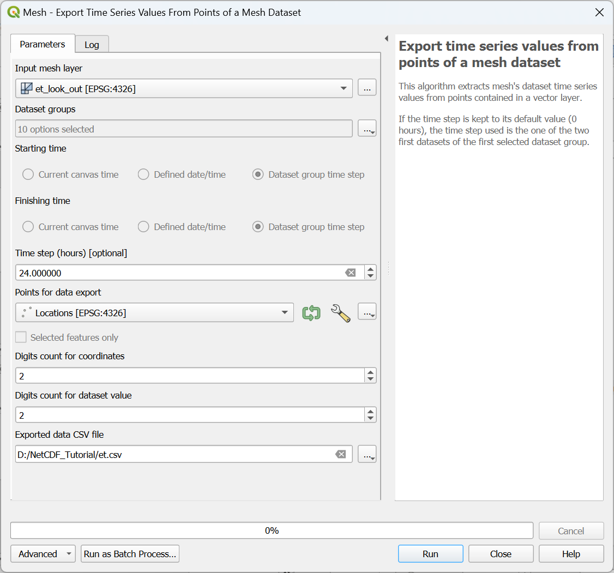Choose Defined date/time for finishing time

[143, 226]
